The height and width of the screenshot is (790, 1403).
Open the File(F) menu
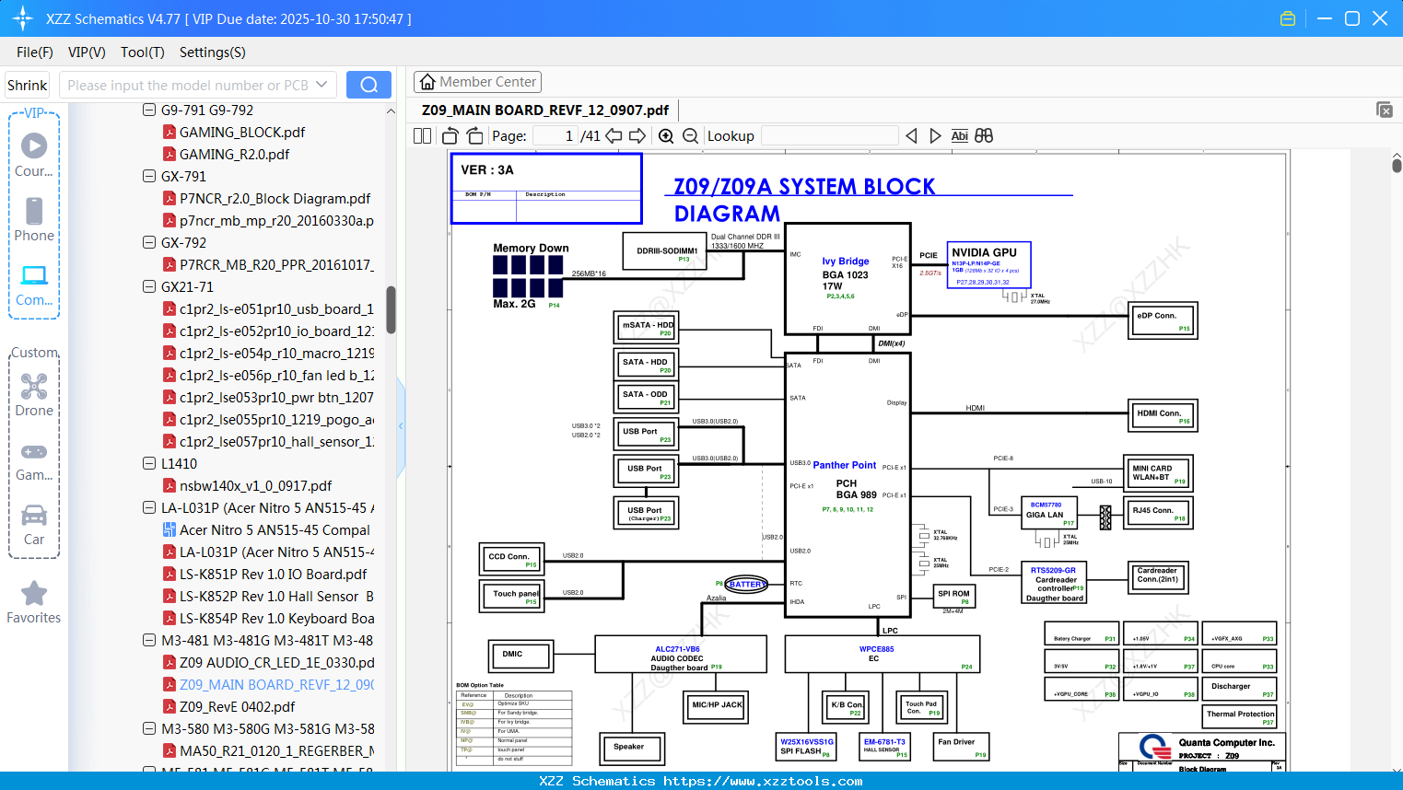click(x=35, y=52)
